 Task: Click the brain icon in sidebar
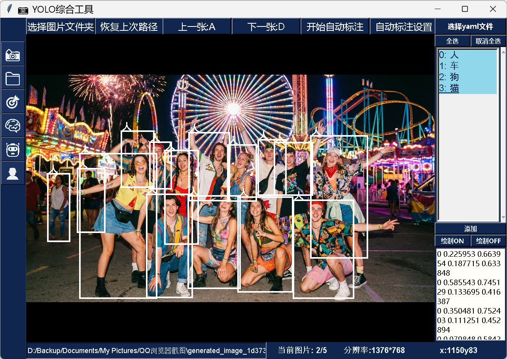[13, 126]
